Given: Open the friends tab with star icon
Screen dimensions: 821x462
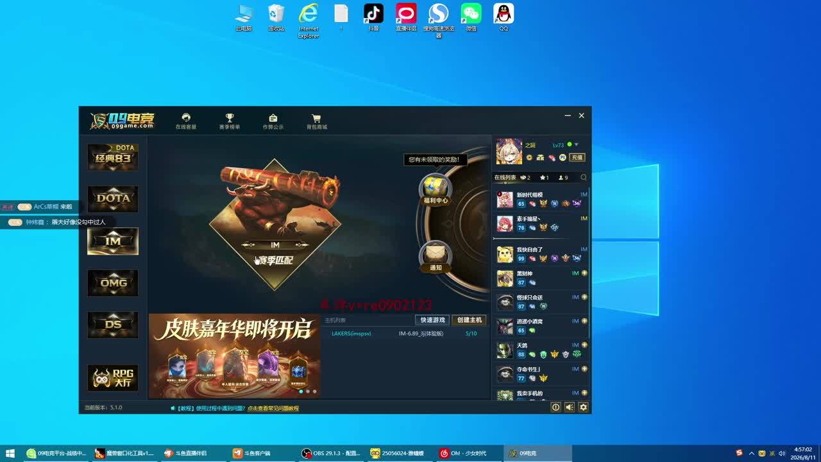Looking at the screenshot, I should click(x=545, y=178).
